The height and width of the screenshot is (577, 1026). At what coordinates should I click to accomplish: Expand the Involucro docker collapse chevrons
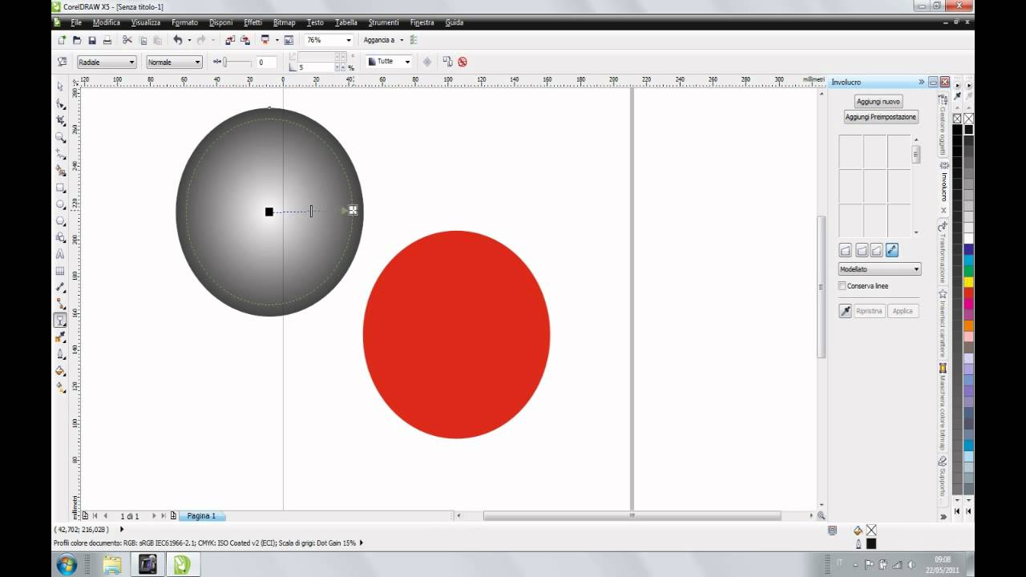(921, 82)
